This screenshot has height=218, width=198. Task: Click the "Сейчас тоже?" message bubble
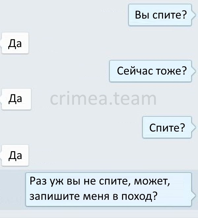tap(150, 71)
